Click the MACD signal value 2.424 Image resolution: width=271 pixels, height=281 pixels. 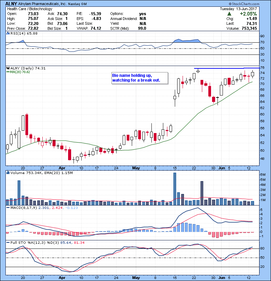click(57, 208)
